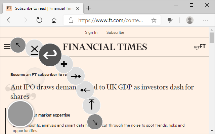Tap the underlined X bubble
The height and width of the screenshot is (134, 215).
pos(34,48)
